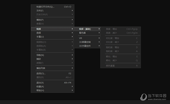Open the 滤镜(F) submenu
The width and height of the screenshot is (170, 104).
click(53, 63)
